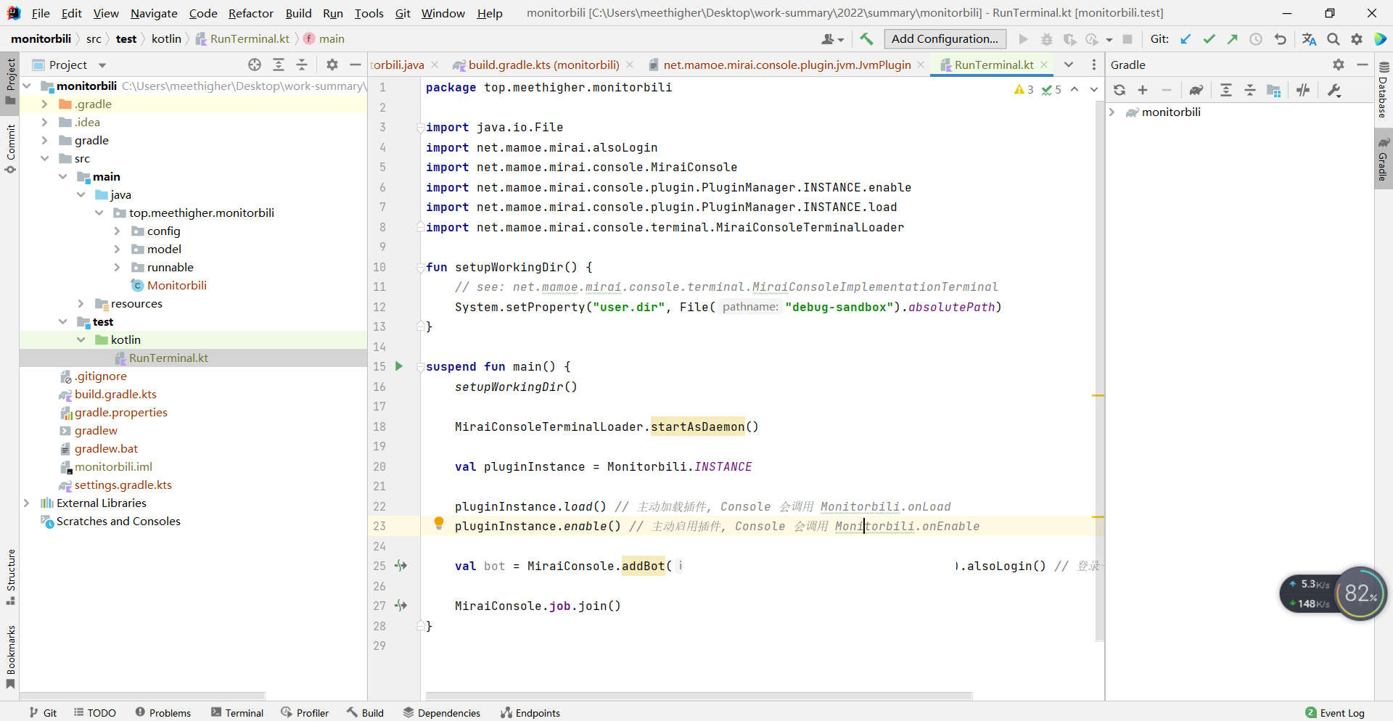Expand External Libraries node

(x=26, y=503)
